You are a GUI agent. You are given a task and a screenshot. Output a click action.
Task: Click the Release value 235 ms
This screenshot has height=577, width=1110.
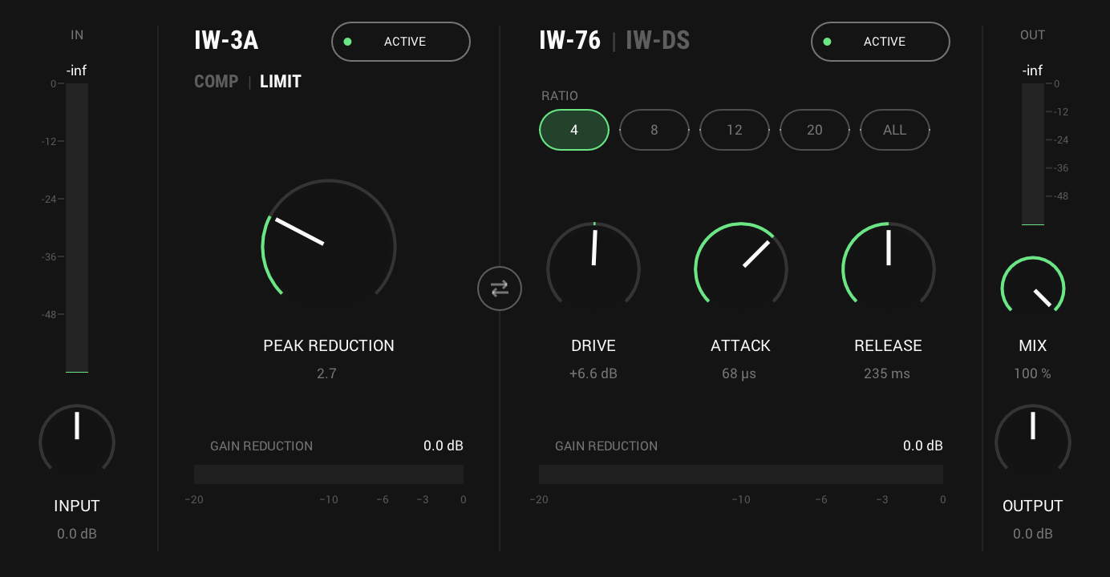tap(887, 373)
